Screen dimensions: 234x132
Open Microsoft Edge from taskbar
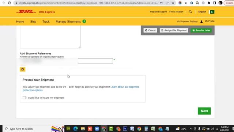click(x=76, y=129)
